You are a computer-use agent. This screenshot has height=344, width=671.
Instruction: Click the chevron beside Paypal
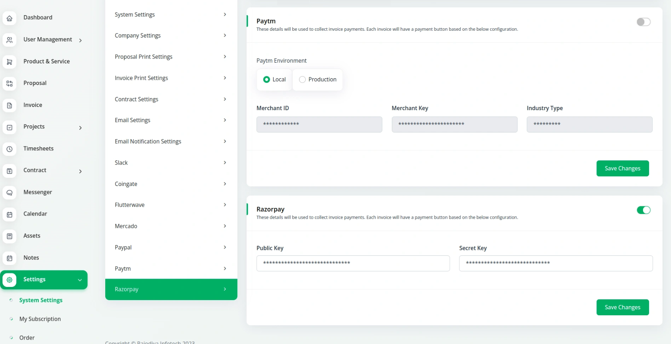pyautogui.click(x=225, y=247)
